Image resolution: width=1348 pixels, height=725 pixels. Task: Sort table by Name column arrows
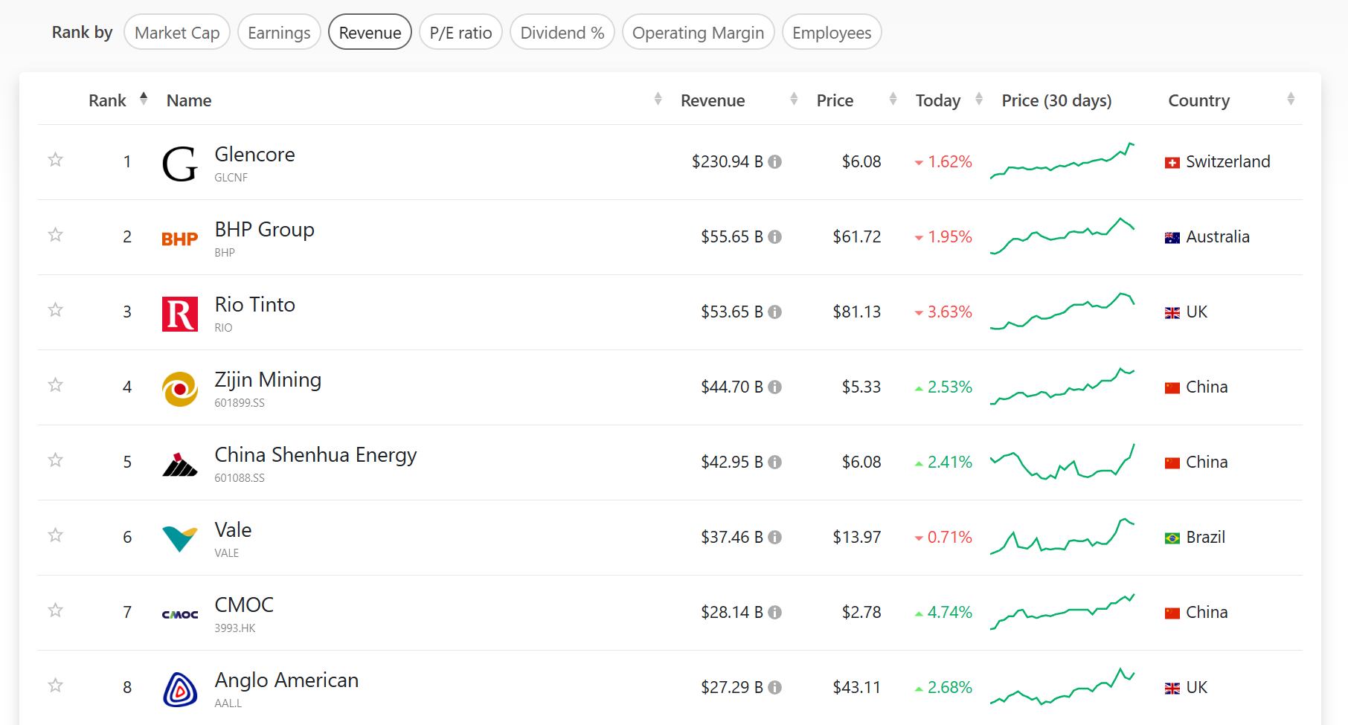[658, 98]
